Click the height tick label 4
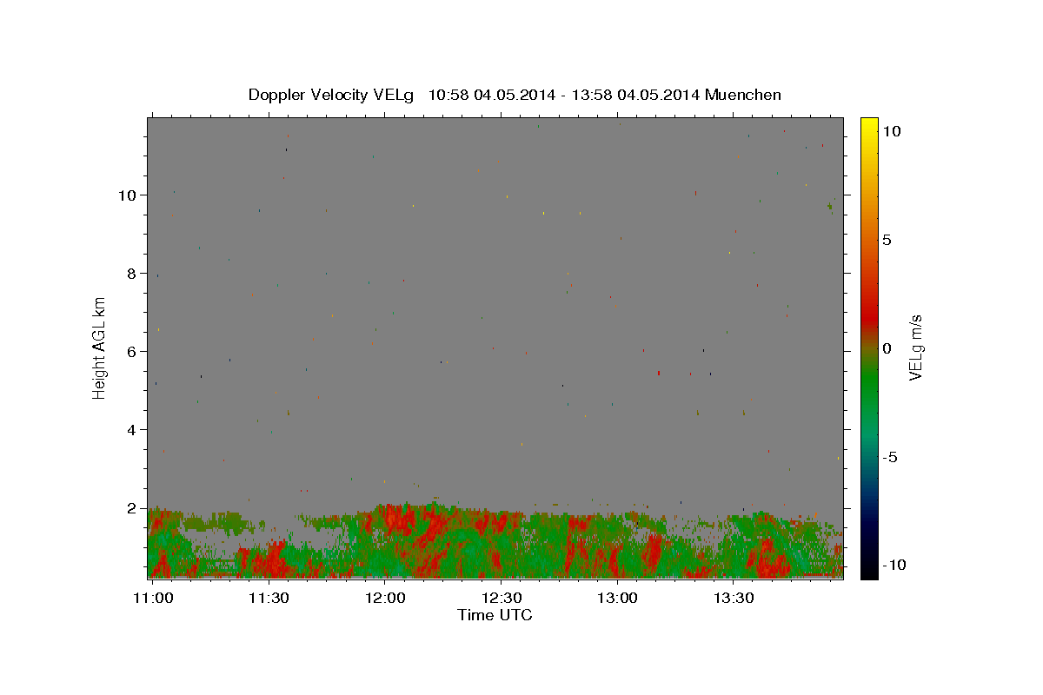Viewport: 1043px width, 695px height. point(132,430)
